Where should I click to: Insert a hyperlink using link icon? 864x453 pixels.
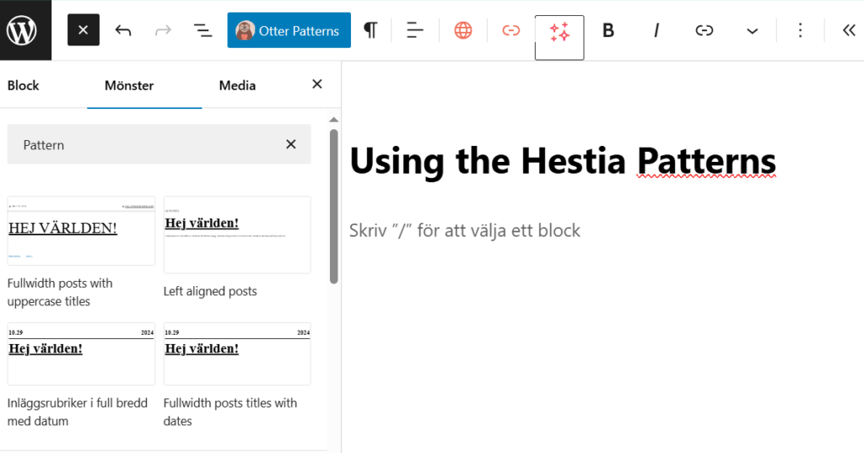tap(704, 30)
